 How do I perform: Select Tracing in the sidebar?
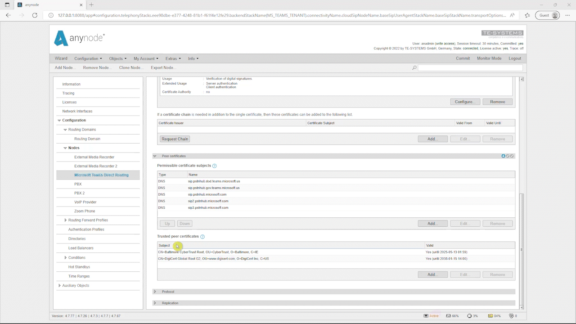coord(68,93)
